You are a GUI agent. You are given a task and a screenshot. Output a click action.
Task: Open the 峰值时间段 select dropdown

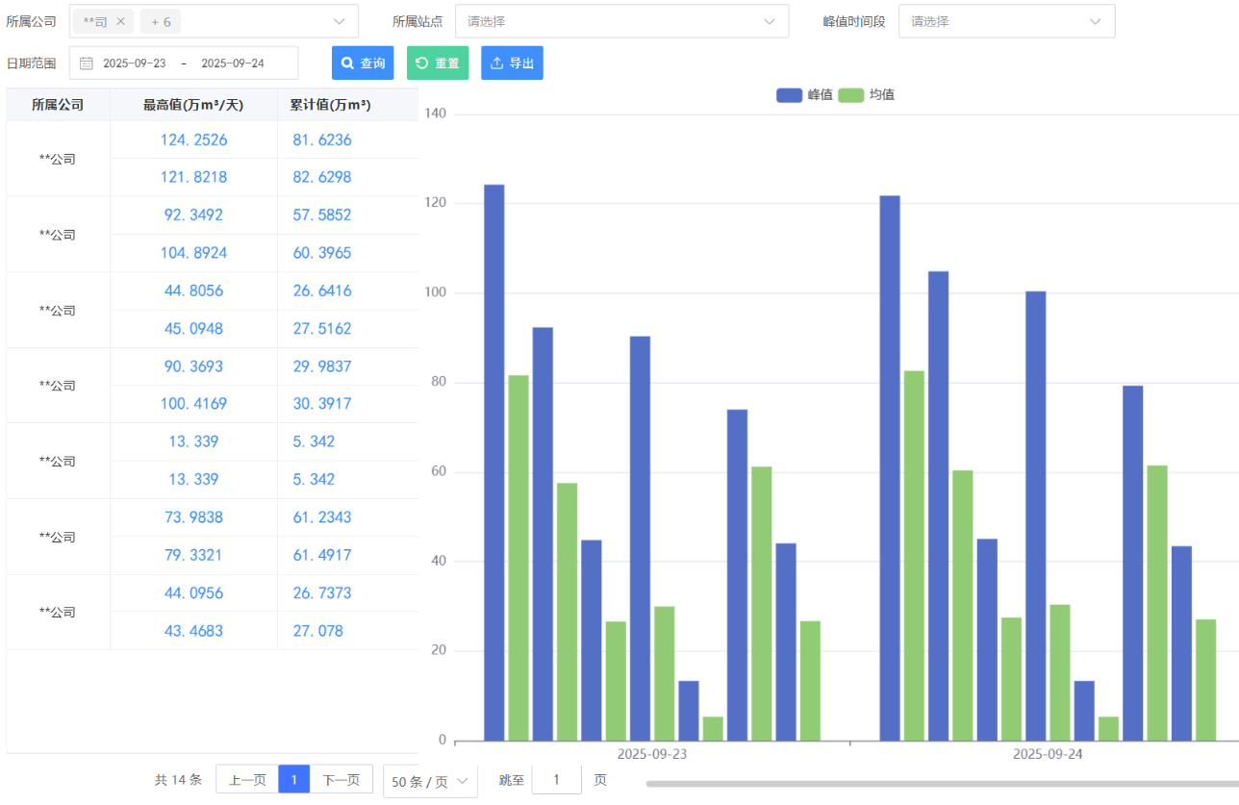(x=1006, y=21)
